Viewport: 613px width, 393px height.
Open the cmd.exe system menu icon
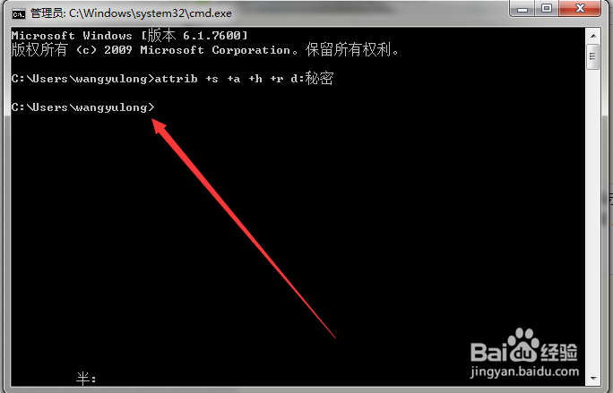click(x=19, y=14)
